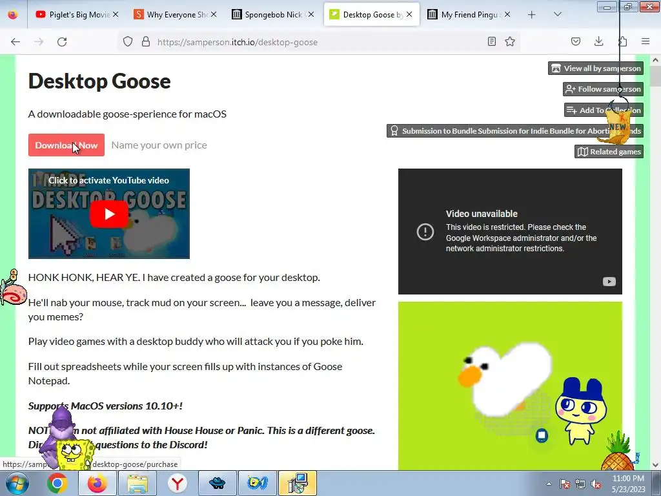Click the scrollbar down arrow
The image size is (661, 496).
coord(655,465)
